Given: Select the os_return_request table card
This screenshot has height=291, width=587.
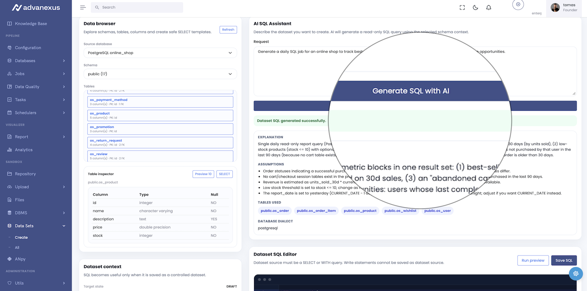Looking at the screenshot, I should click(160, 143).
